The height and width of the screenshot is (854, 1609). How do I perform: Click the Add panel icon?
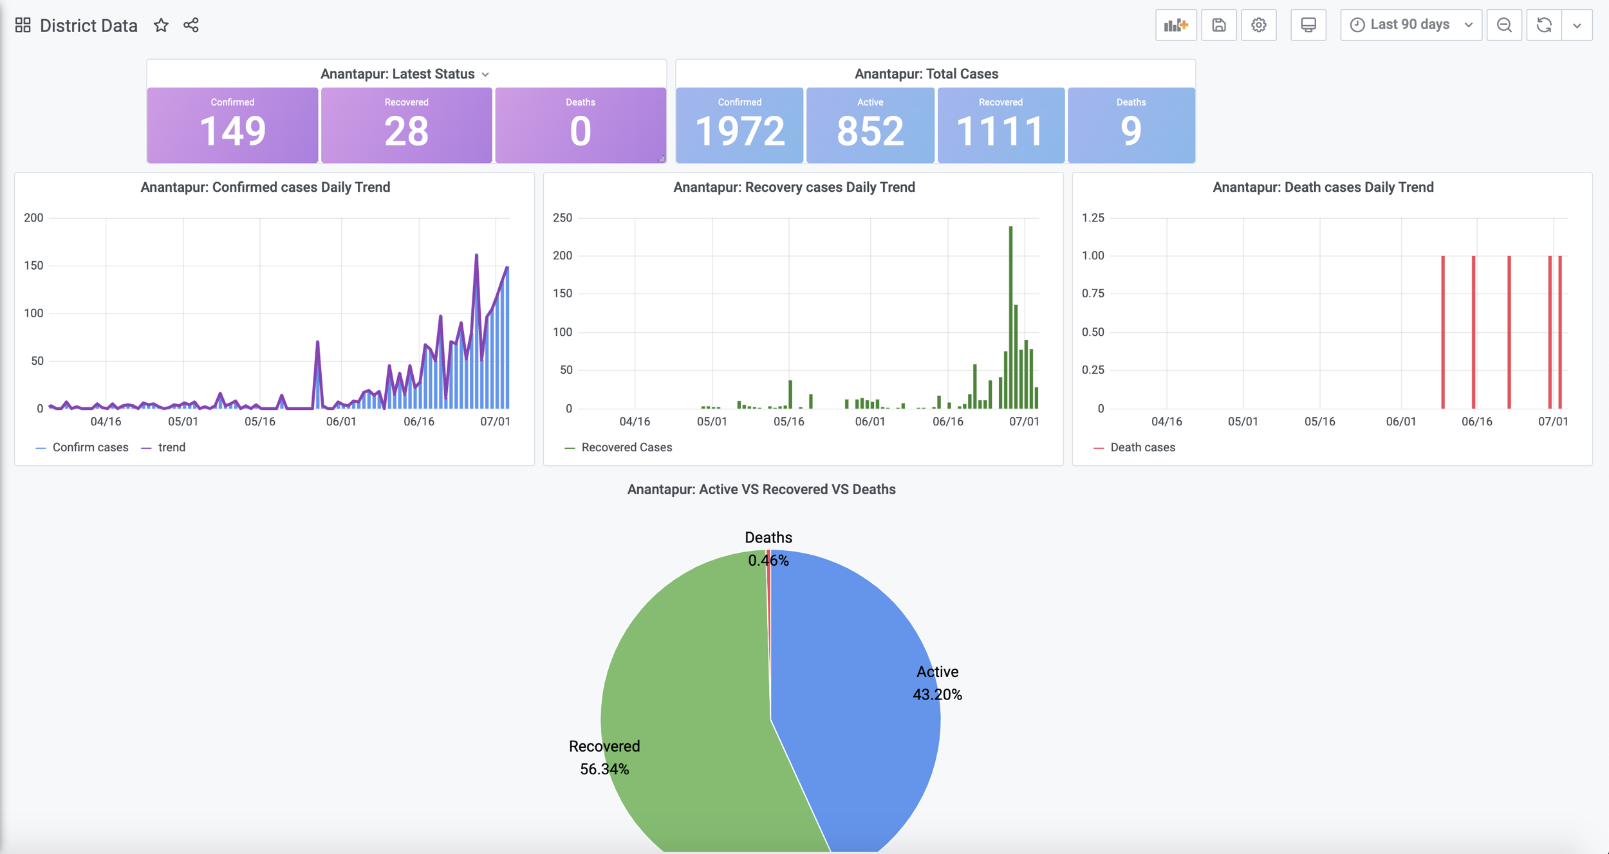pyautogui.click(x=1175, y=25)
